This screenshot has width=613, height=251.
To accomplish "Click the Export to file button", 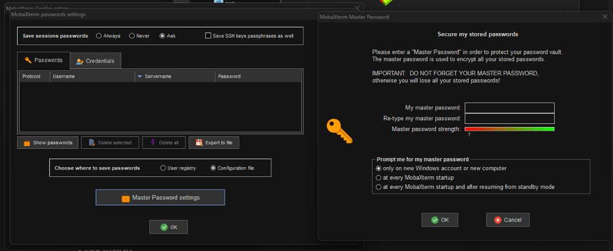I will coord(214,143).
